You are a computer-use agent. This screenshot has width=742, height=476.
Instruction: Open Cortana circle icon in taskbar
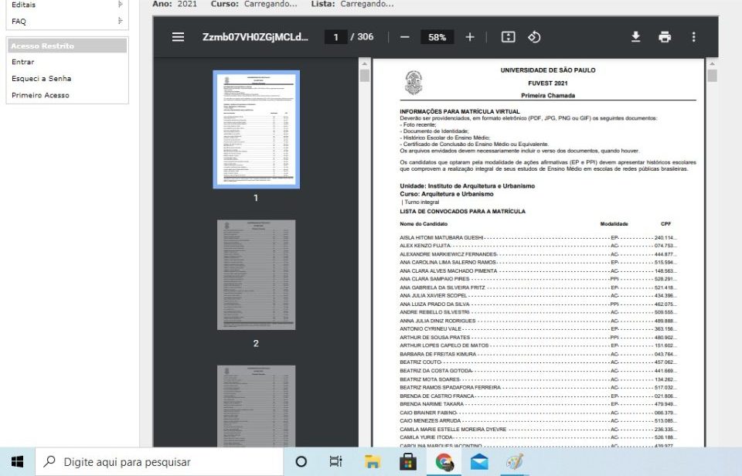(301, 461)
